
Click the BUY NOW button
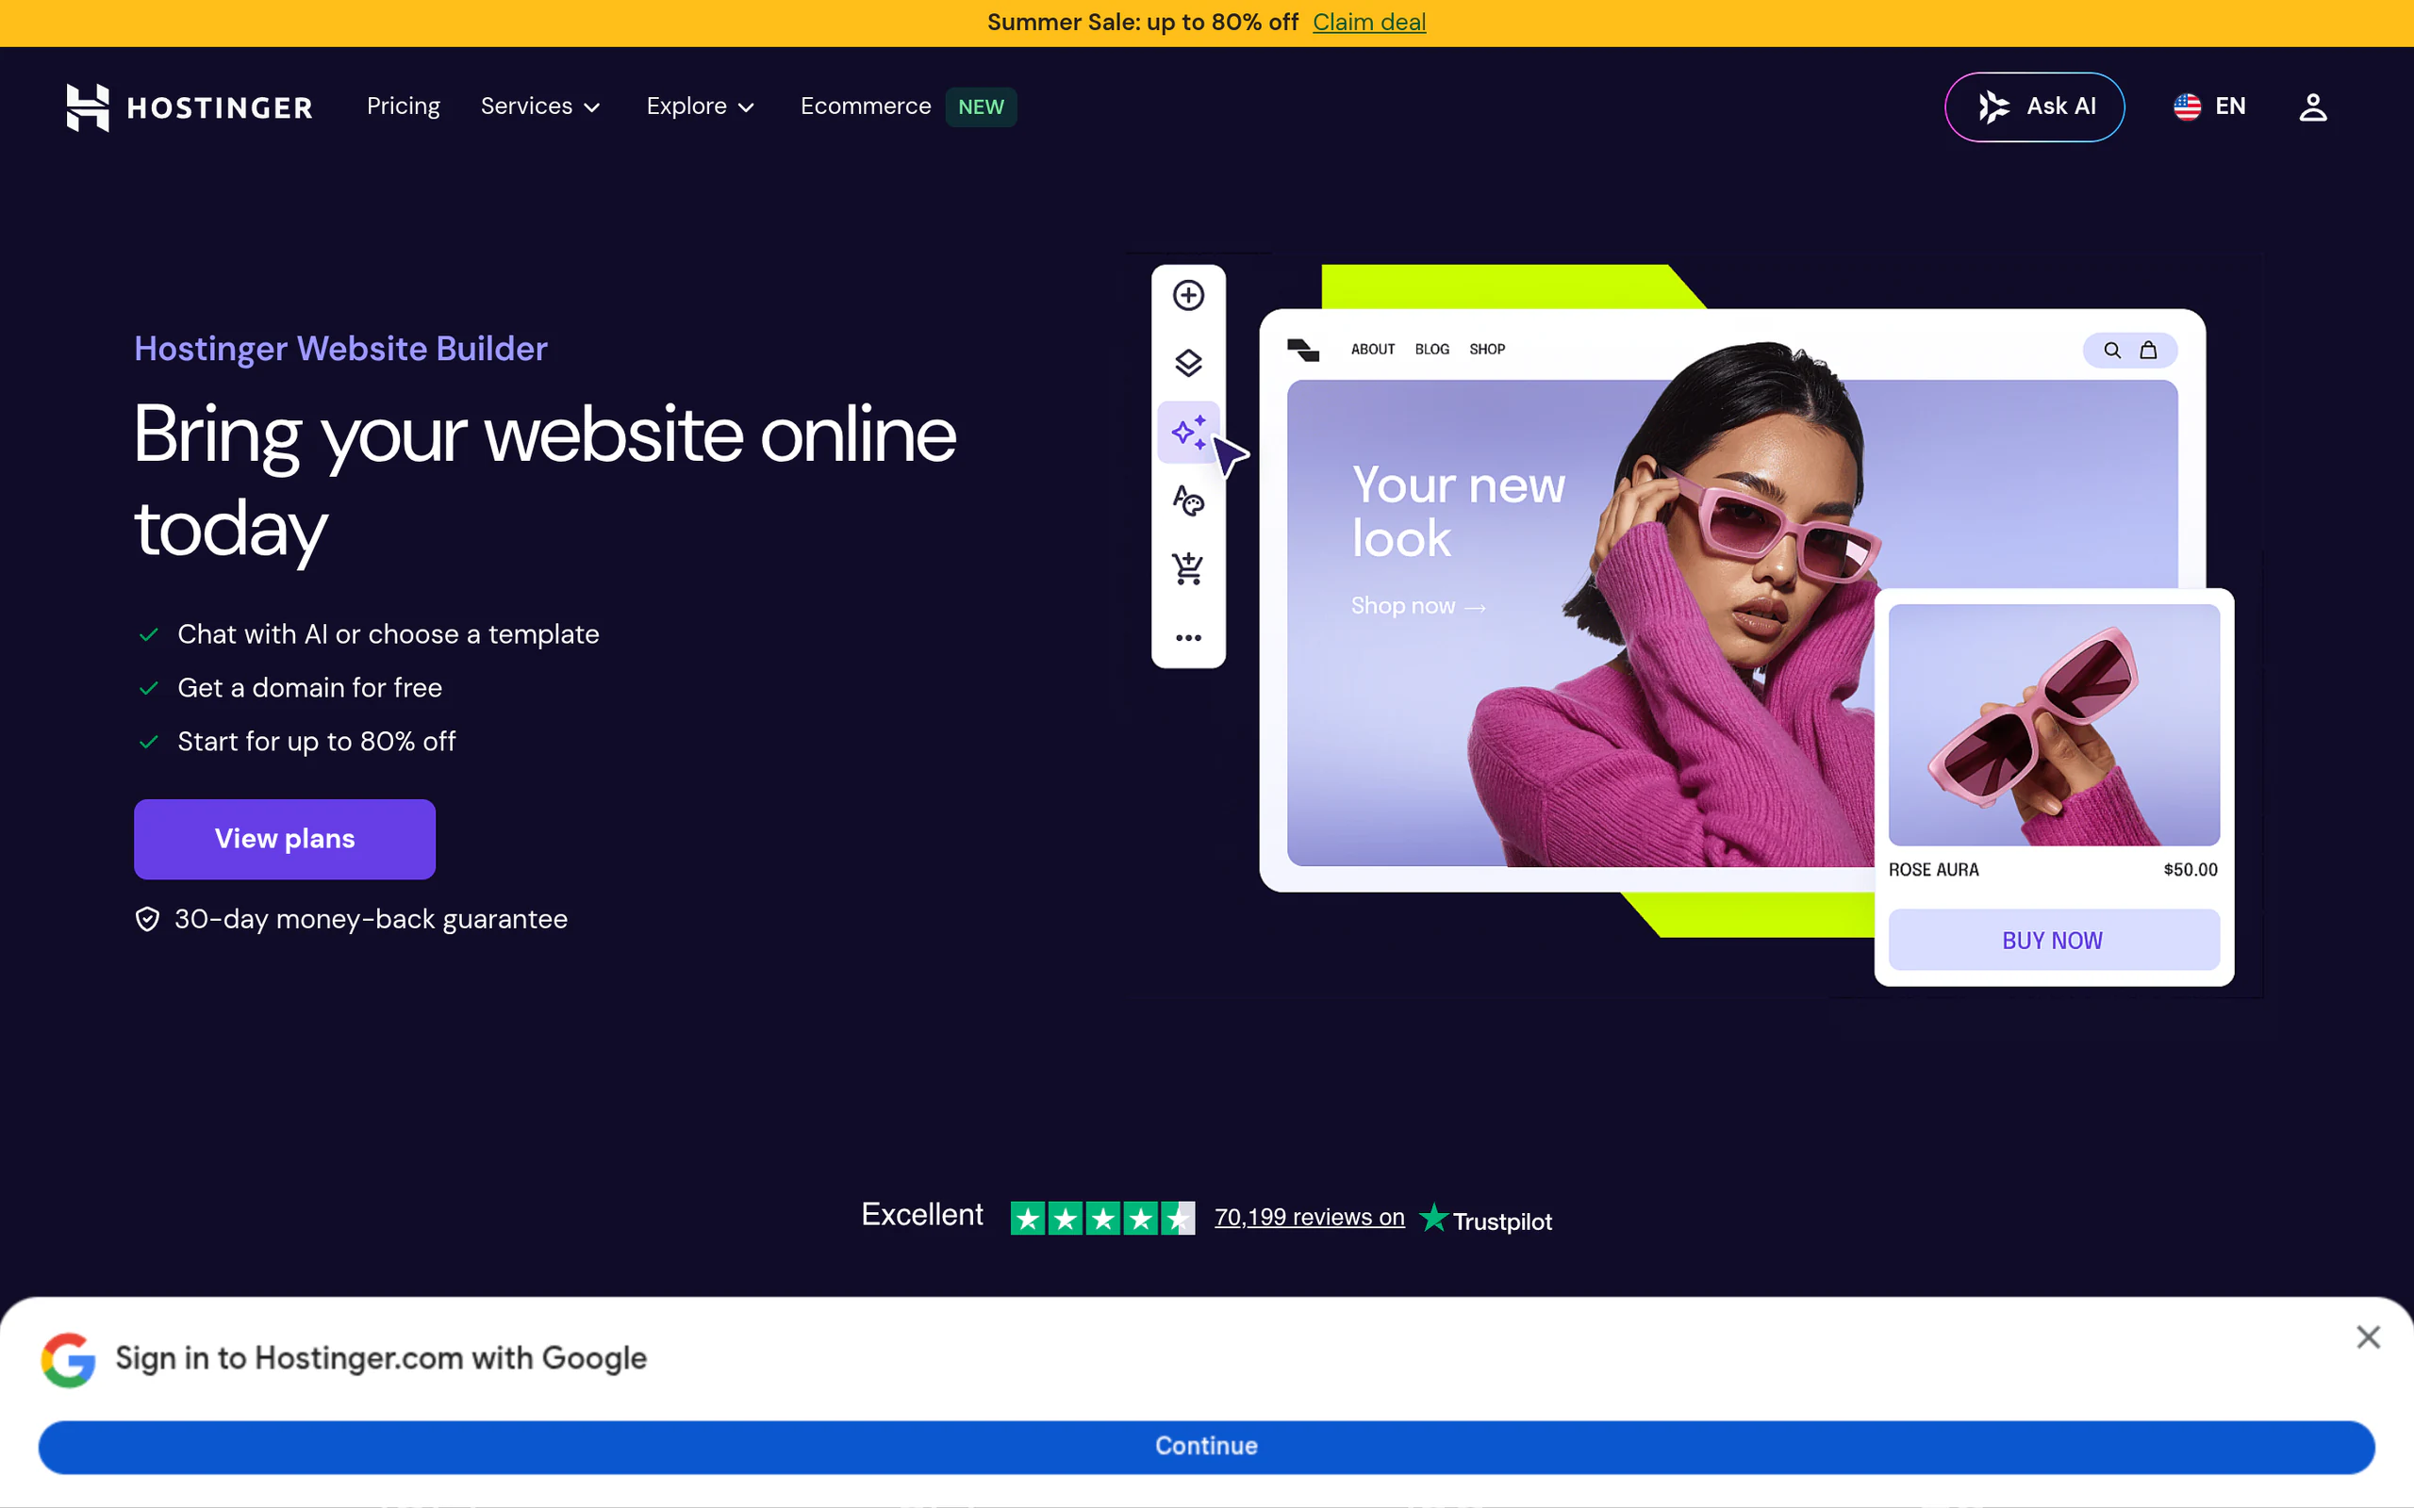[x=2053, y=941]
